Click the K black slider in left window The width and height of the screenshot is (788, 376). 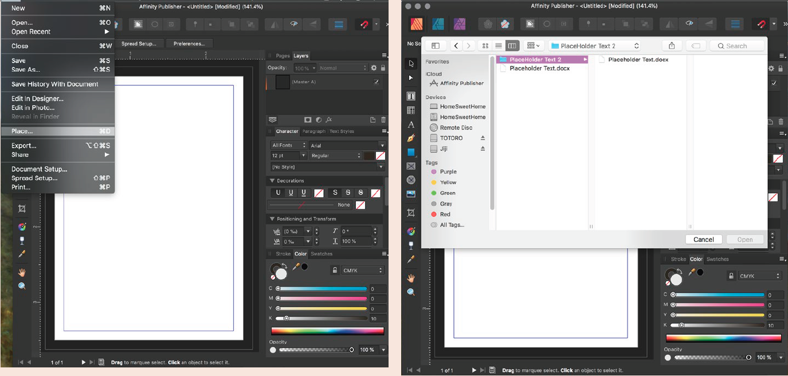point(287,318)
